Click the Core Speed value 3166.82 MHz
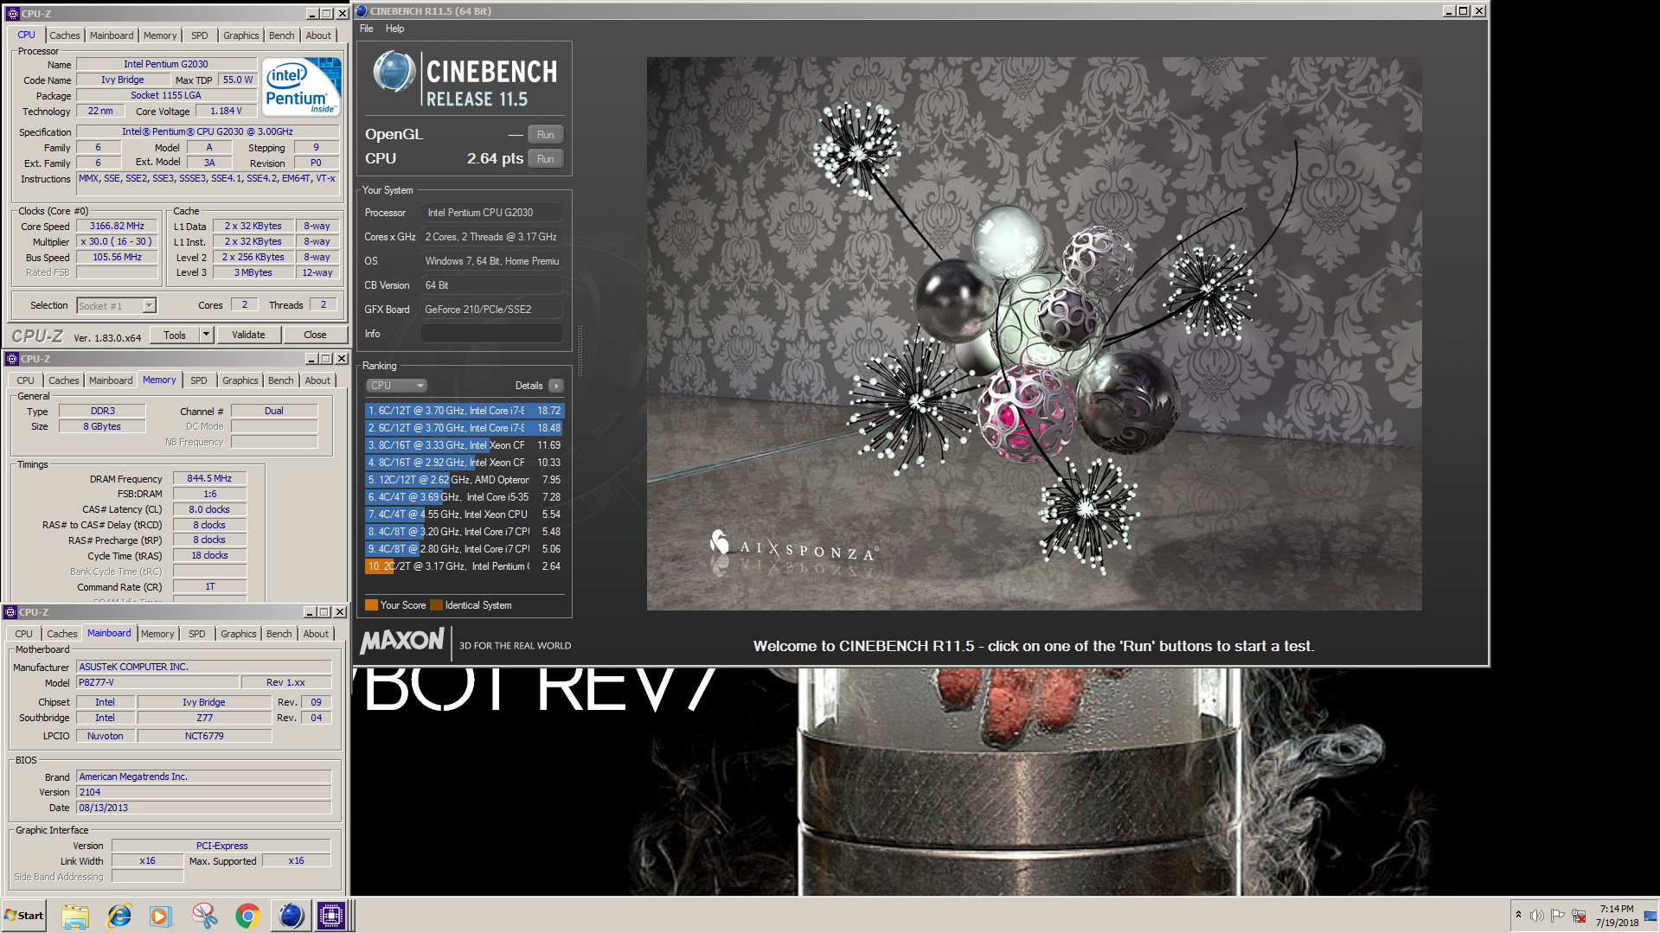Screen dimensions: 1660x933 [118, 227]
